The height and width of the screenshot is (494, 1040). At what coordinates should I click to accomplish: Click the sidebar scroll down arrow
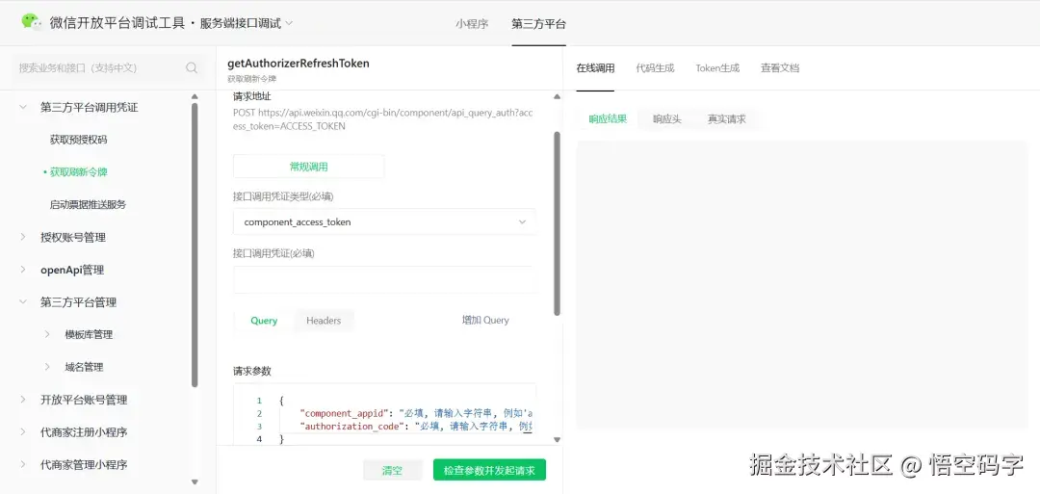(x=195, y=482)
